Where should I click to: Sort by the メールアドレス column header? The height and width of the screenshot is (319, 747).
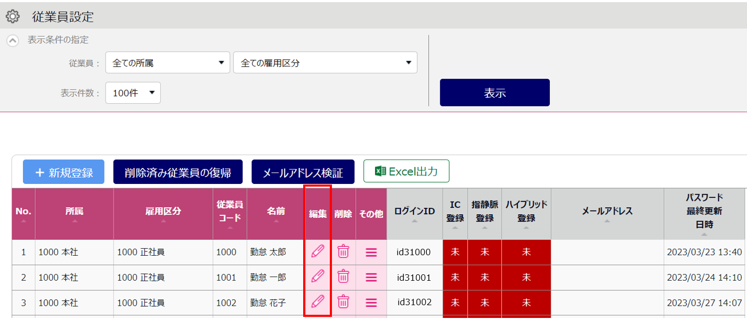coord(607,213)
